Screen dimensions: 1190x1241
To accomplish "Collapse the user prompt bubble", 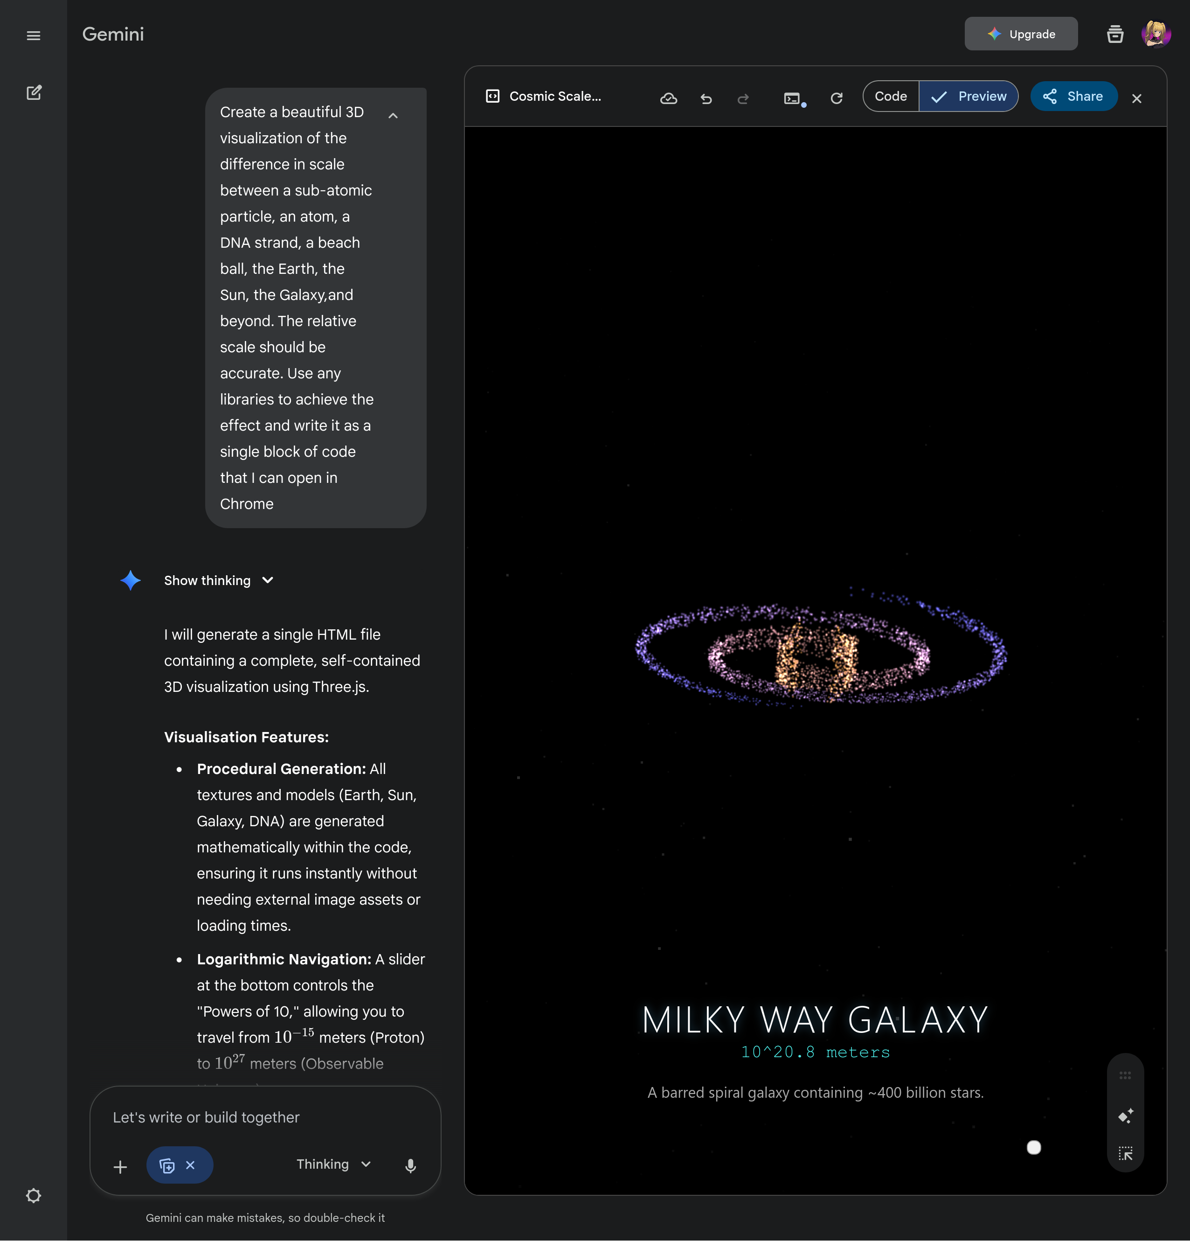I will pos(393,116).
